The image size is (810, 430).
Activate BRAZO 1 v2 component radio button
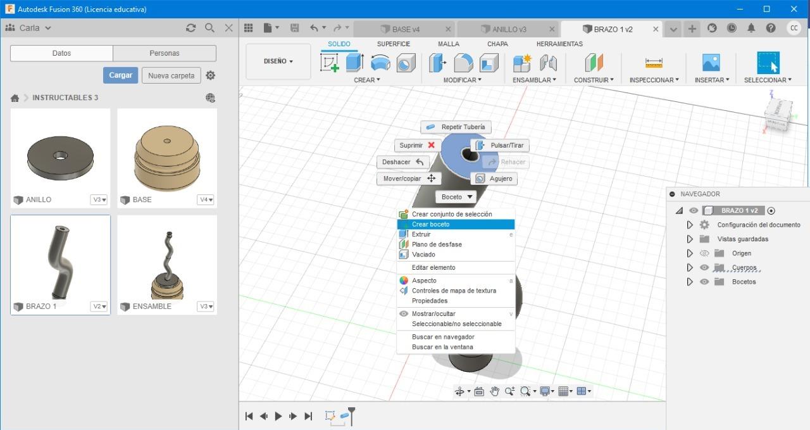pos(771,211)
